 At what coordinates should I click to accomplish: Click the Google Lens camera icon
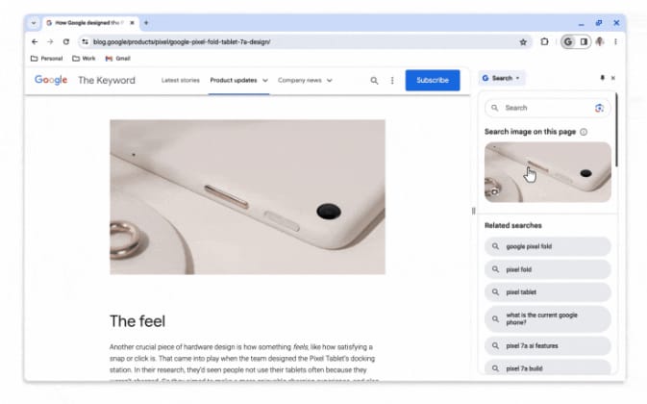(x=599, y=108)
